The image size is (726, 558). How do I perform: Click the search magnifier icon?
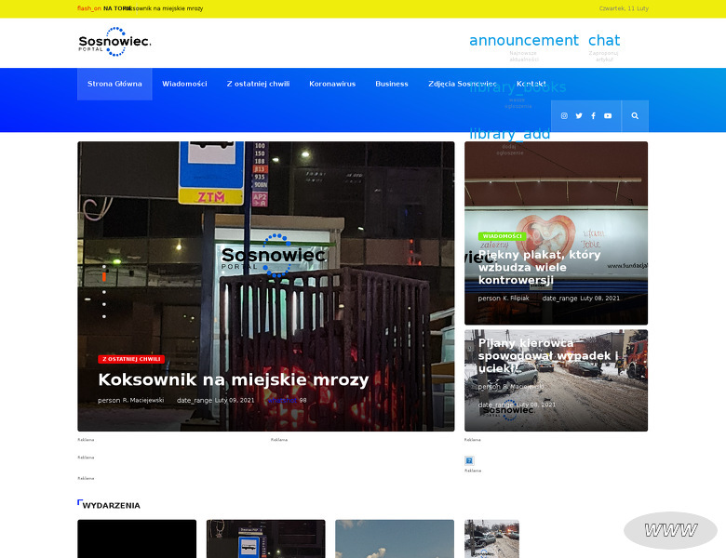(x=635, y=116)
